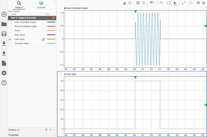Maximize the subplot with the diagonal arrows icon

click(x=183, y=3)
